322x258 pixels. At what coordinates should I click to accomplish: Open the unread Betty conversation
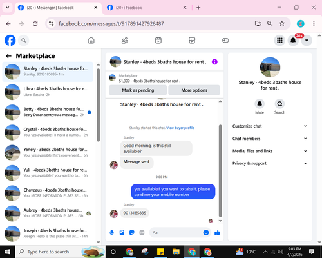point(48,112)
